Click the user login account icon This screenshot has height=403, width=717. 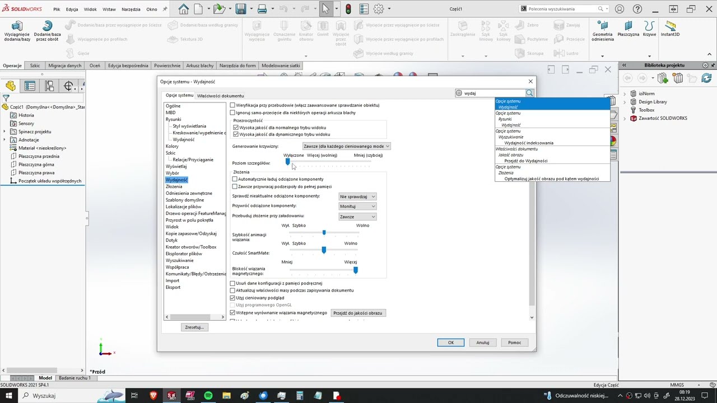click(620, 9)
